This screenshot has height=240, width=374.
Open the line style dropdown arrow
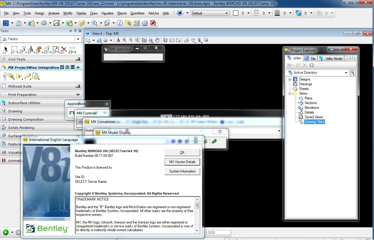tap(269, 13)
